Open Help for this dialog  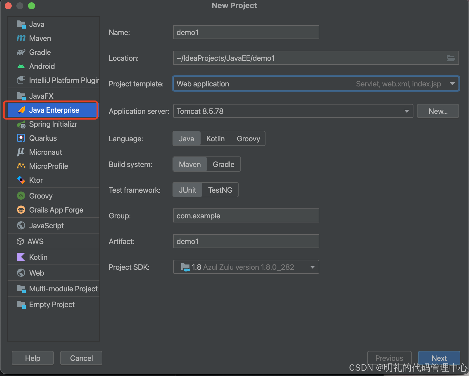pos(32,358)
